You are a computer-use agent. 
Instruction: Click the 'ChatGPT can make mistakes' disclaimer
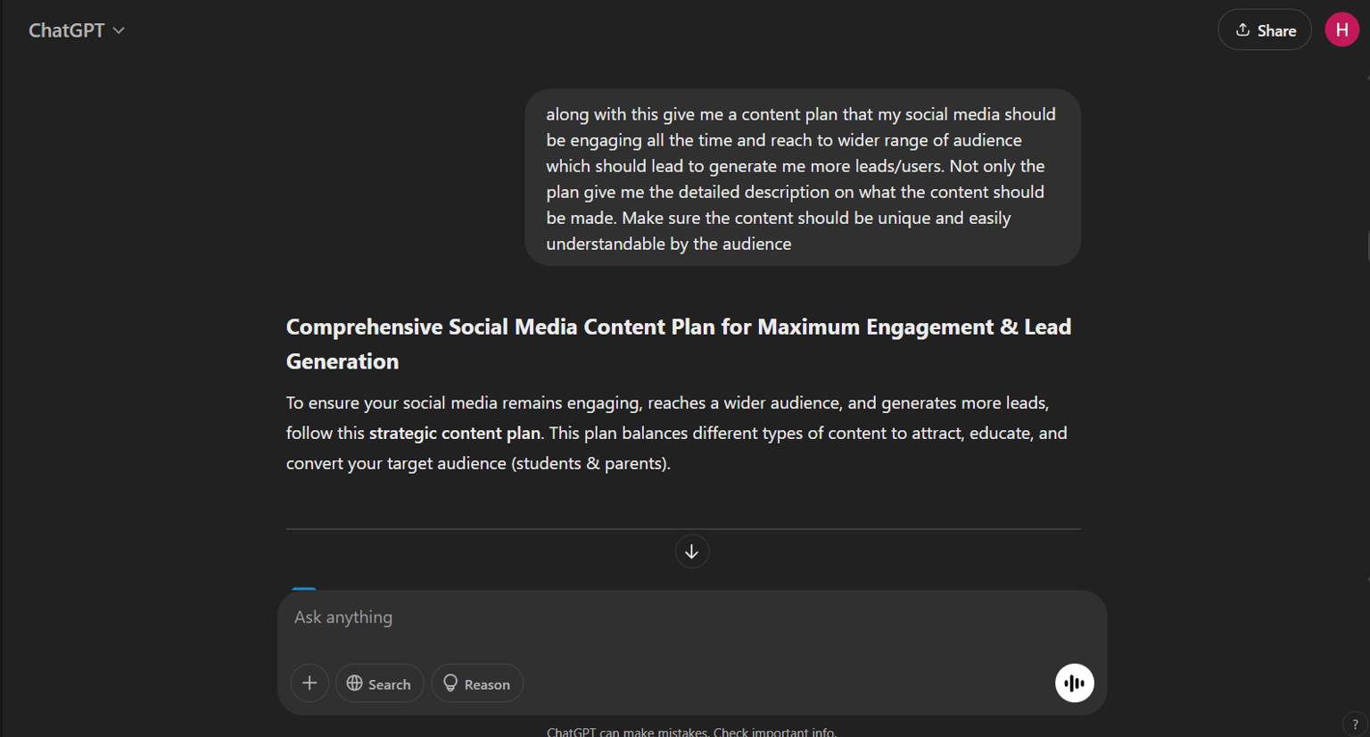pyautogui.click(x=692, y=732)
